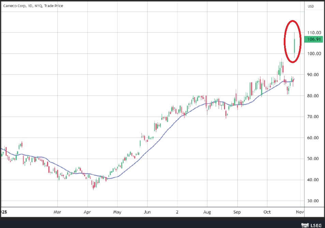The height and width of the screenshot is (228, 325).
Task: Click the Apr label on time axis
Action: tap(87, 212)
